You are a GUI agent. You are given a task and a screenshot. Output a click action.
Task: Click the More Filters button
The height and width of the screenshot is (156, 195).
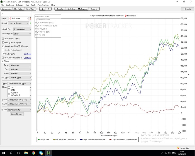coord(17,114)
